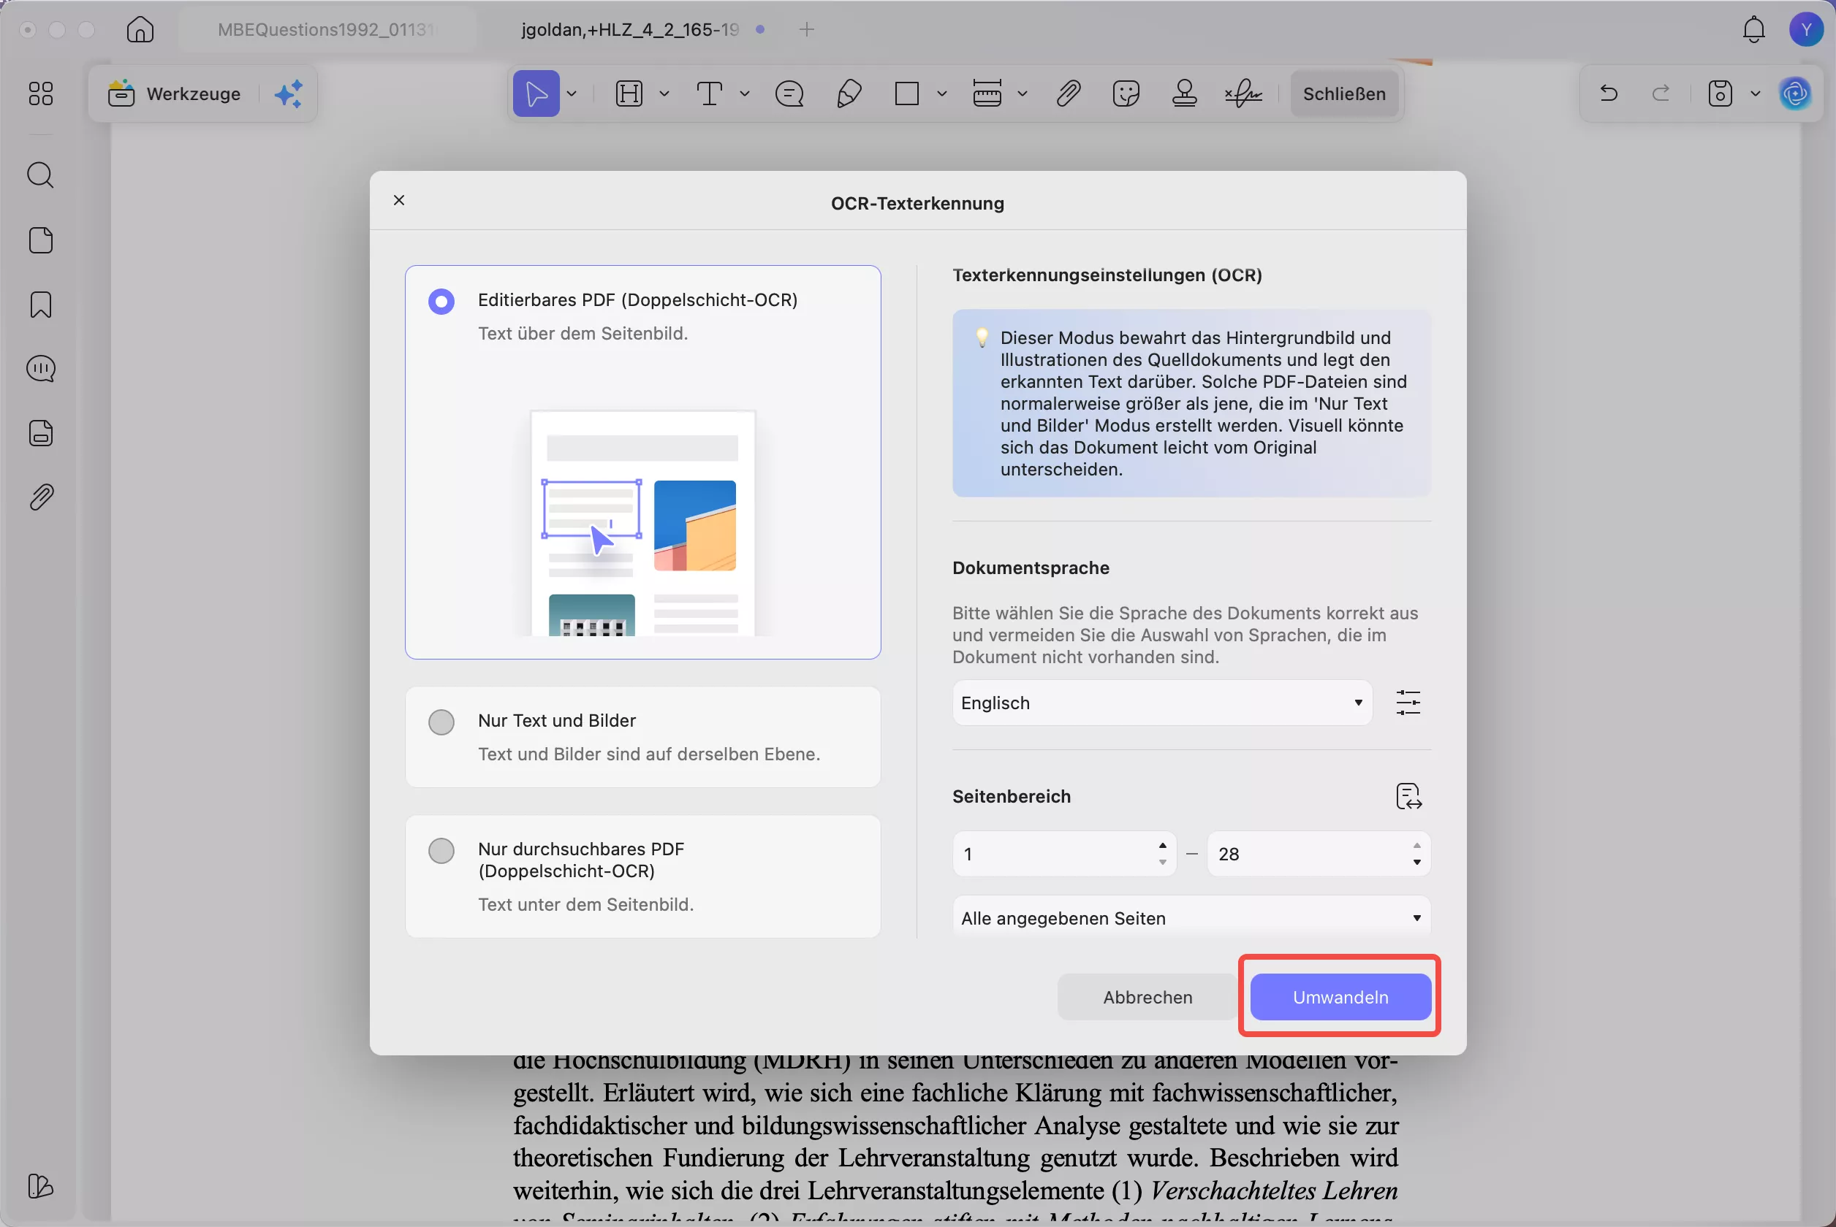Viewport: 1836px width, 1227px height.
Task: Select the pencil drawing tool
Action: pos(849,94)
